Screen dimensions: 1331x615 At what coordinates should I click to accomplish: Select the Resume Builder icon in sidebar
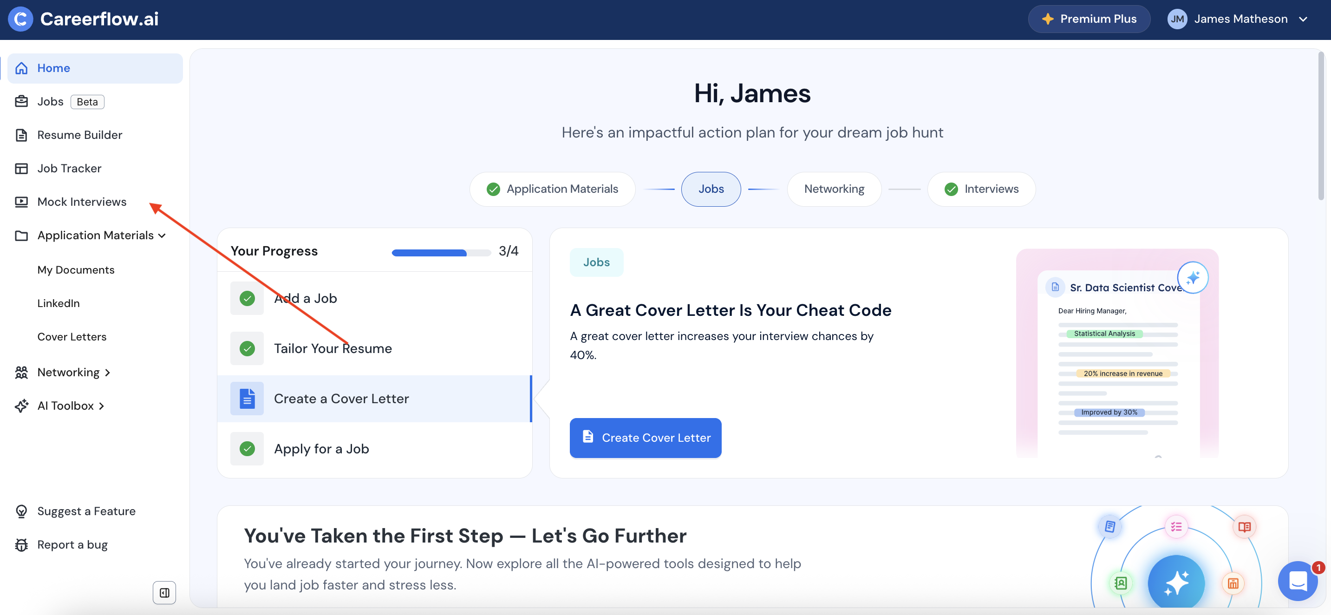pos(21,134)
